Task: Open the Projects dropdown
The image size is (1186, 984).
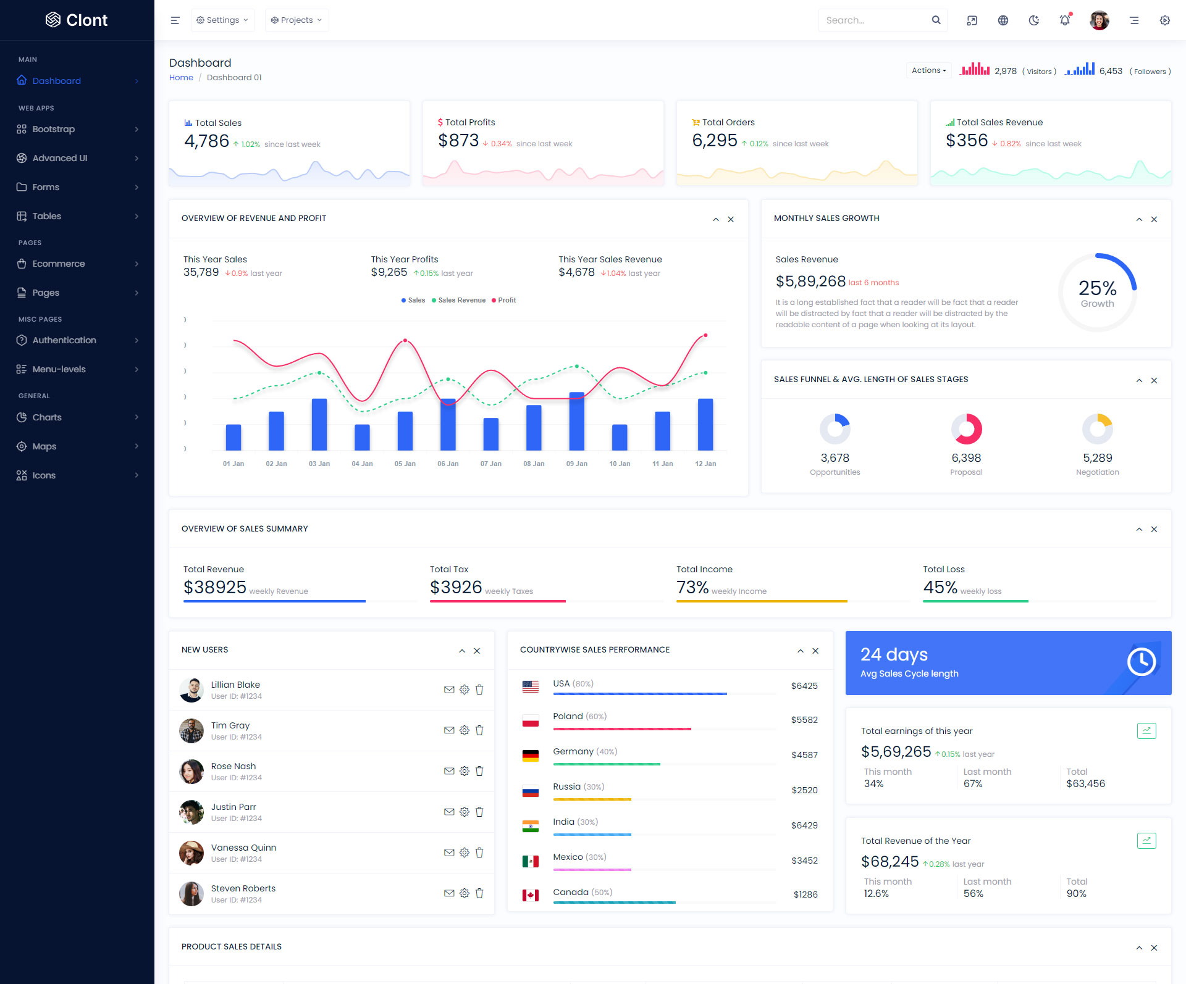Action: click(x=296, y=20)
